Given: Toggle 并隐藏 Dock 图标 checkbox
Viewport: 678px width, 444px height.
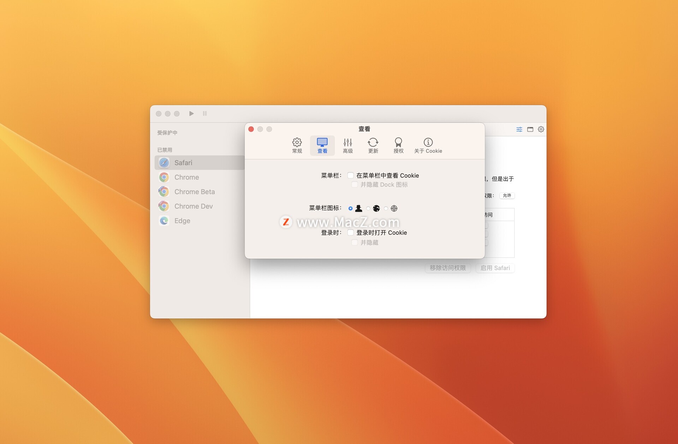Looking at the screenshot, I should tap(355, 185).
